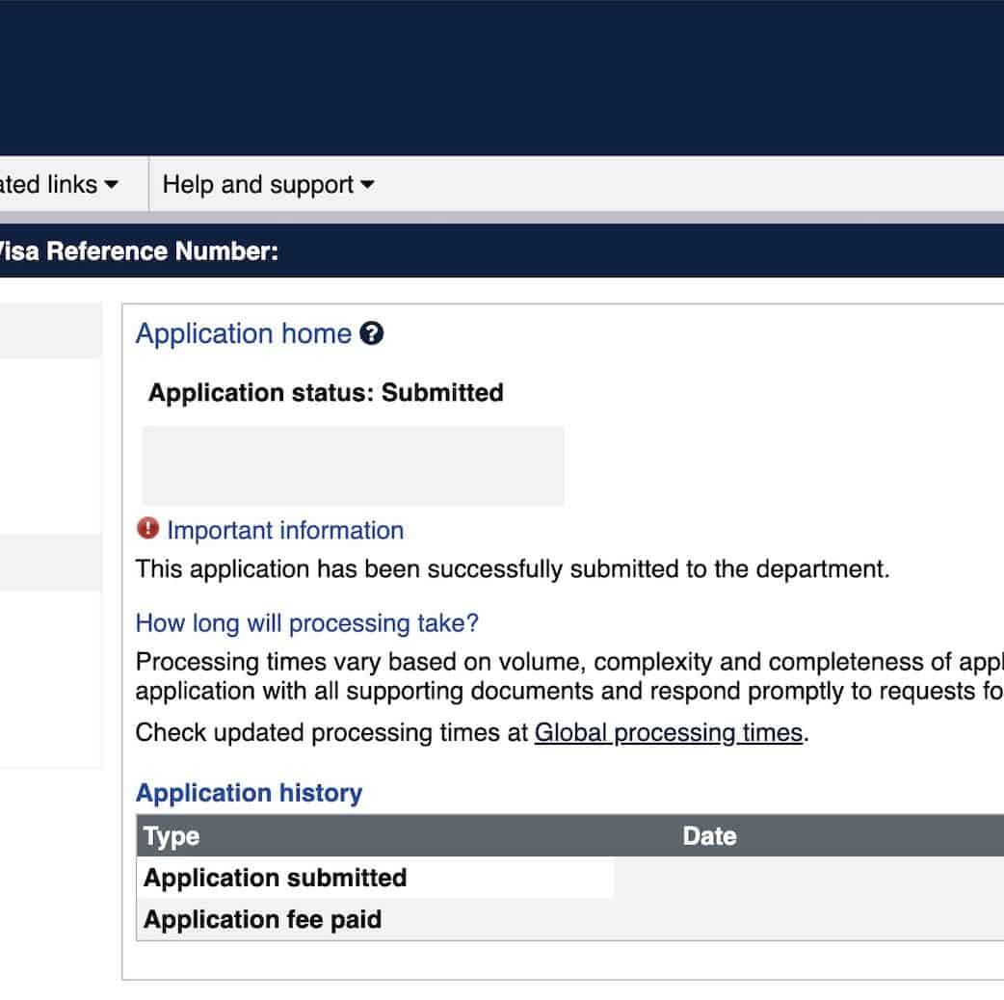Select the Application submitted row

pos(276,878)
